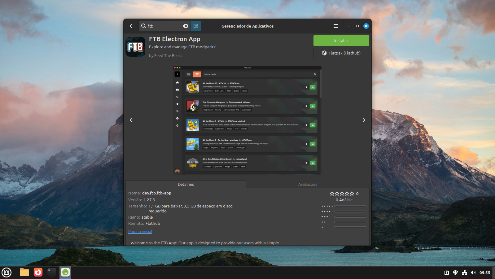Image resolution: width=495 pixels, height=279 pixels.
Task: Go back with the header back arrow
Action: [x=131, y=26]
